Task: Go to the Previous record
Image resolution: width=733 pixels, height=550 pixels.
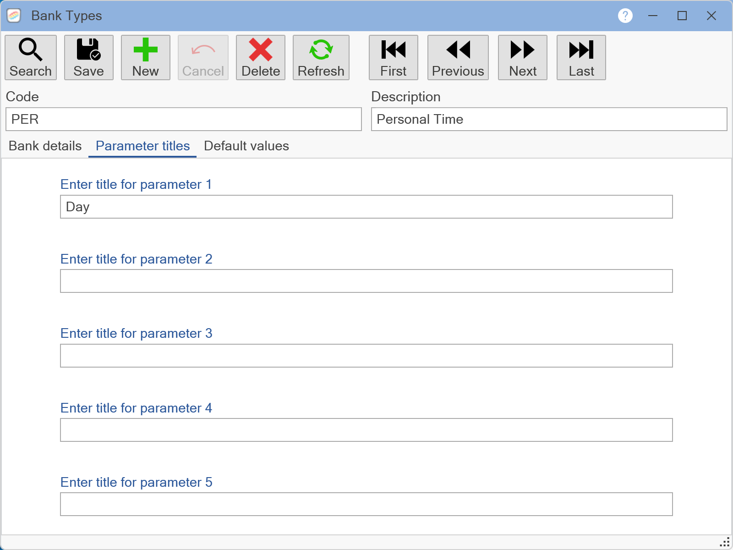Action: [458, 58]
